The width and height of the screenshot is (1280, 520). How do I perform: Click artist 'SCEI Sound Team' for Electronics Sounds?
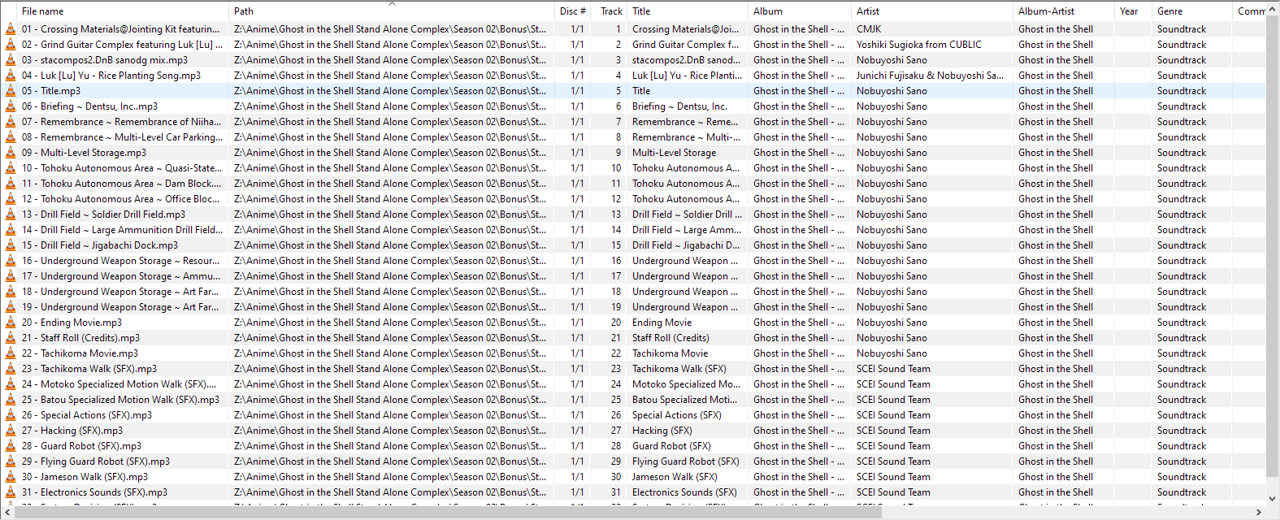click(x=893, y=492)
